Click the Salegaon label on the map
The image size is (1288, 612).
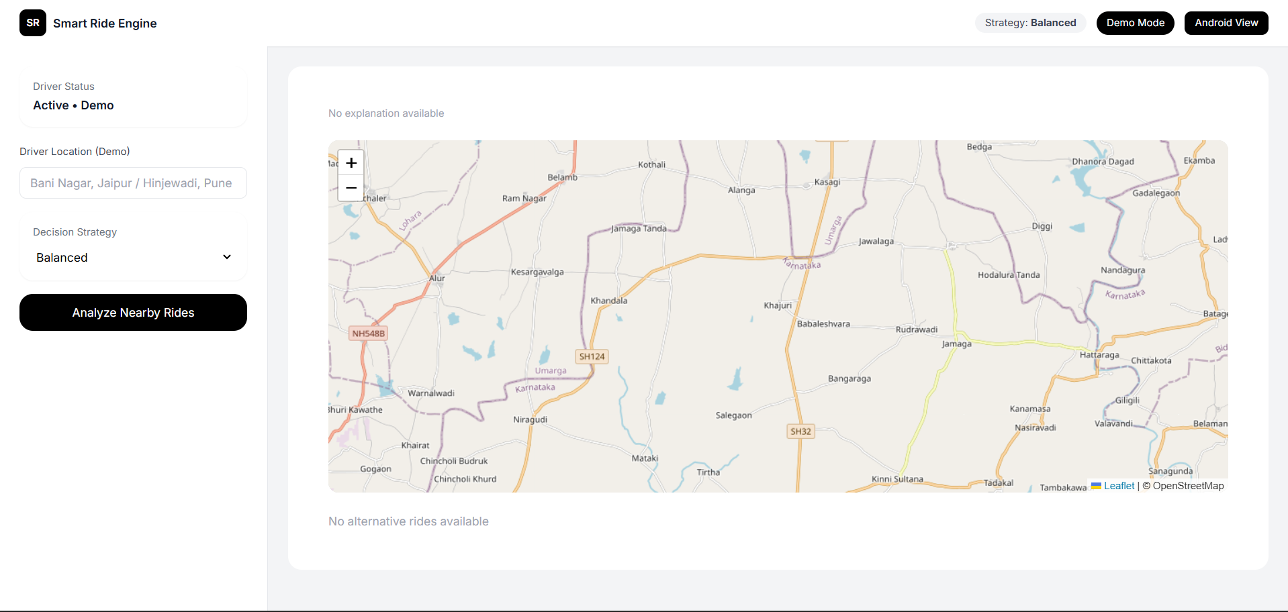733,415
